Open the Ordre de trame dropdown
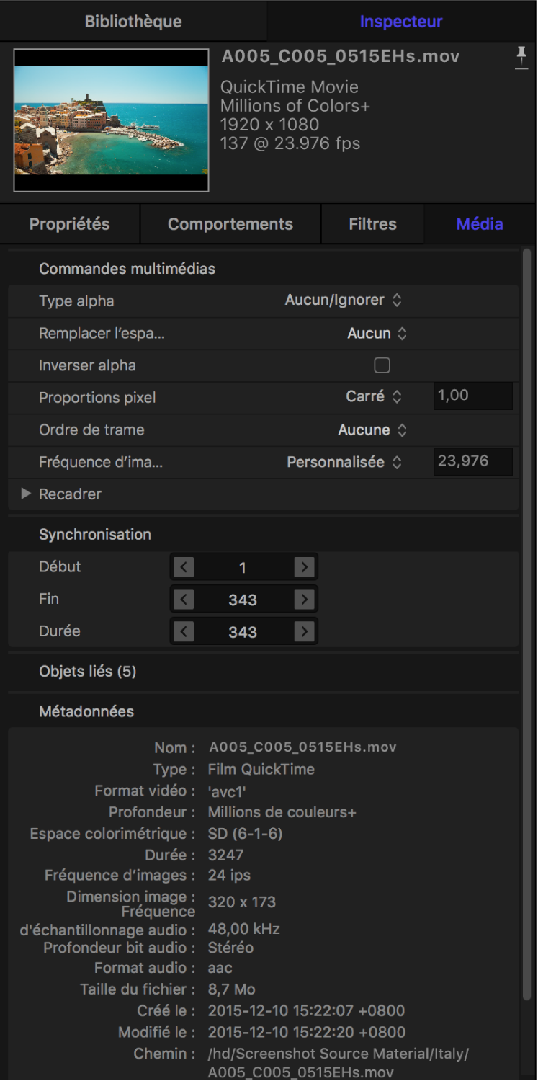Screen dimensions: 538x1081 pyautogui.click(x=372, y=430)
